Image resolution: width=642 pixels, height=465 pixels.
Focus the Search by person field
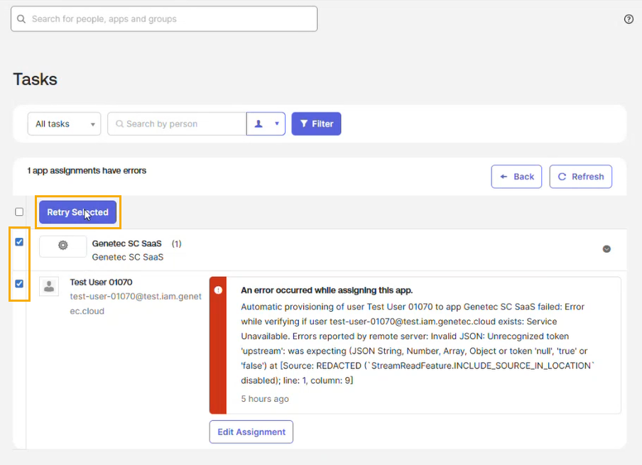(177, 124)
